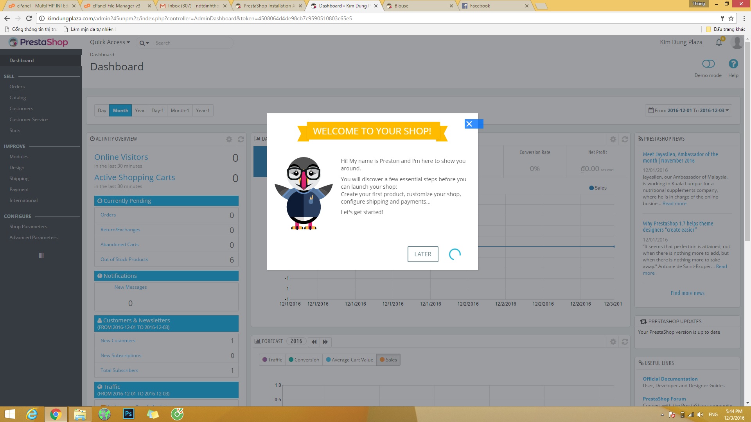Close the Welcome to your shop dialog
751x422 pixels.
(x=469, y=124)
